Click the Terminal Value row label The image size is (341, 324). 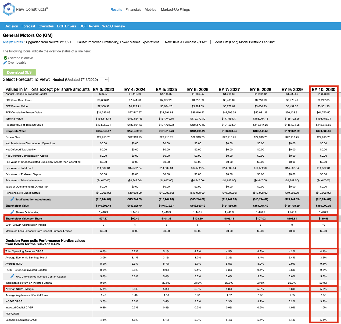tap(14, 119)
